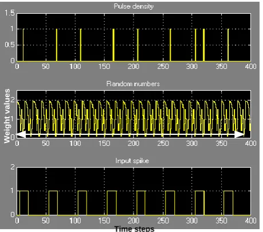Click the Input spike square pulse near step 110
The height and width of the screenshot is (232, 263).
[83, 203]
